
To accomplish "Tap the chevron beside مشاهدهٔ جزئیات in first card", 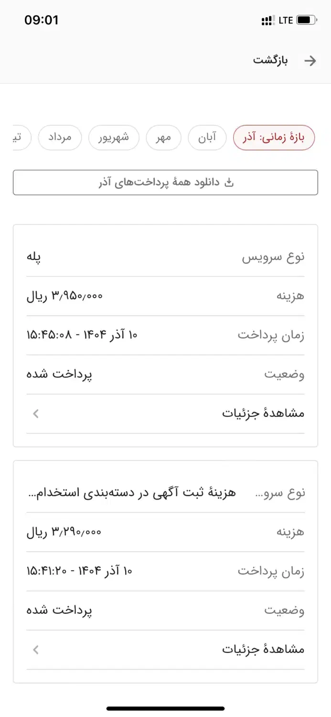I will click(x=35, y=413).
